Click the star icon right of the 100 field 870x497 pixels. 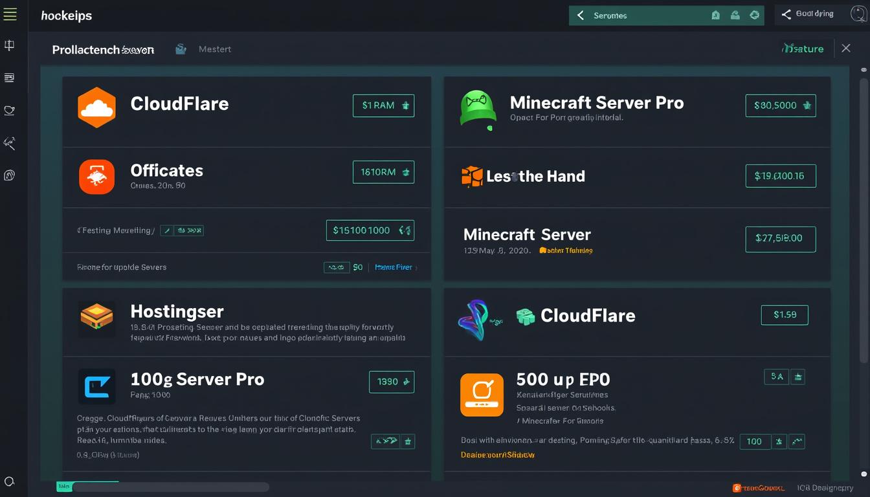point(780,441)
